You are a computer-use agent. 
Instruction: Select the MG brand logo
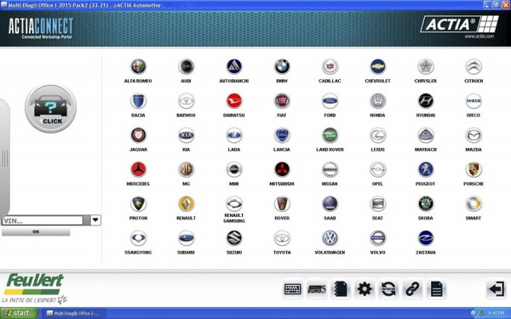tap(186, 169)
